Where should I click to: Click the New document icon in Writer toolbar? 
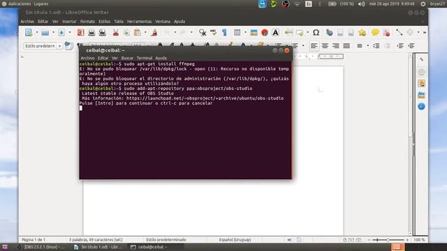(29, 33)
